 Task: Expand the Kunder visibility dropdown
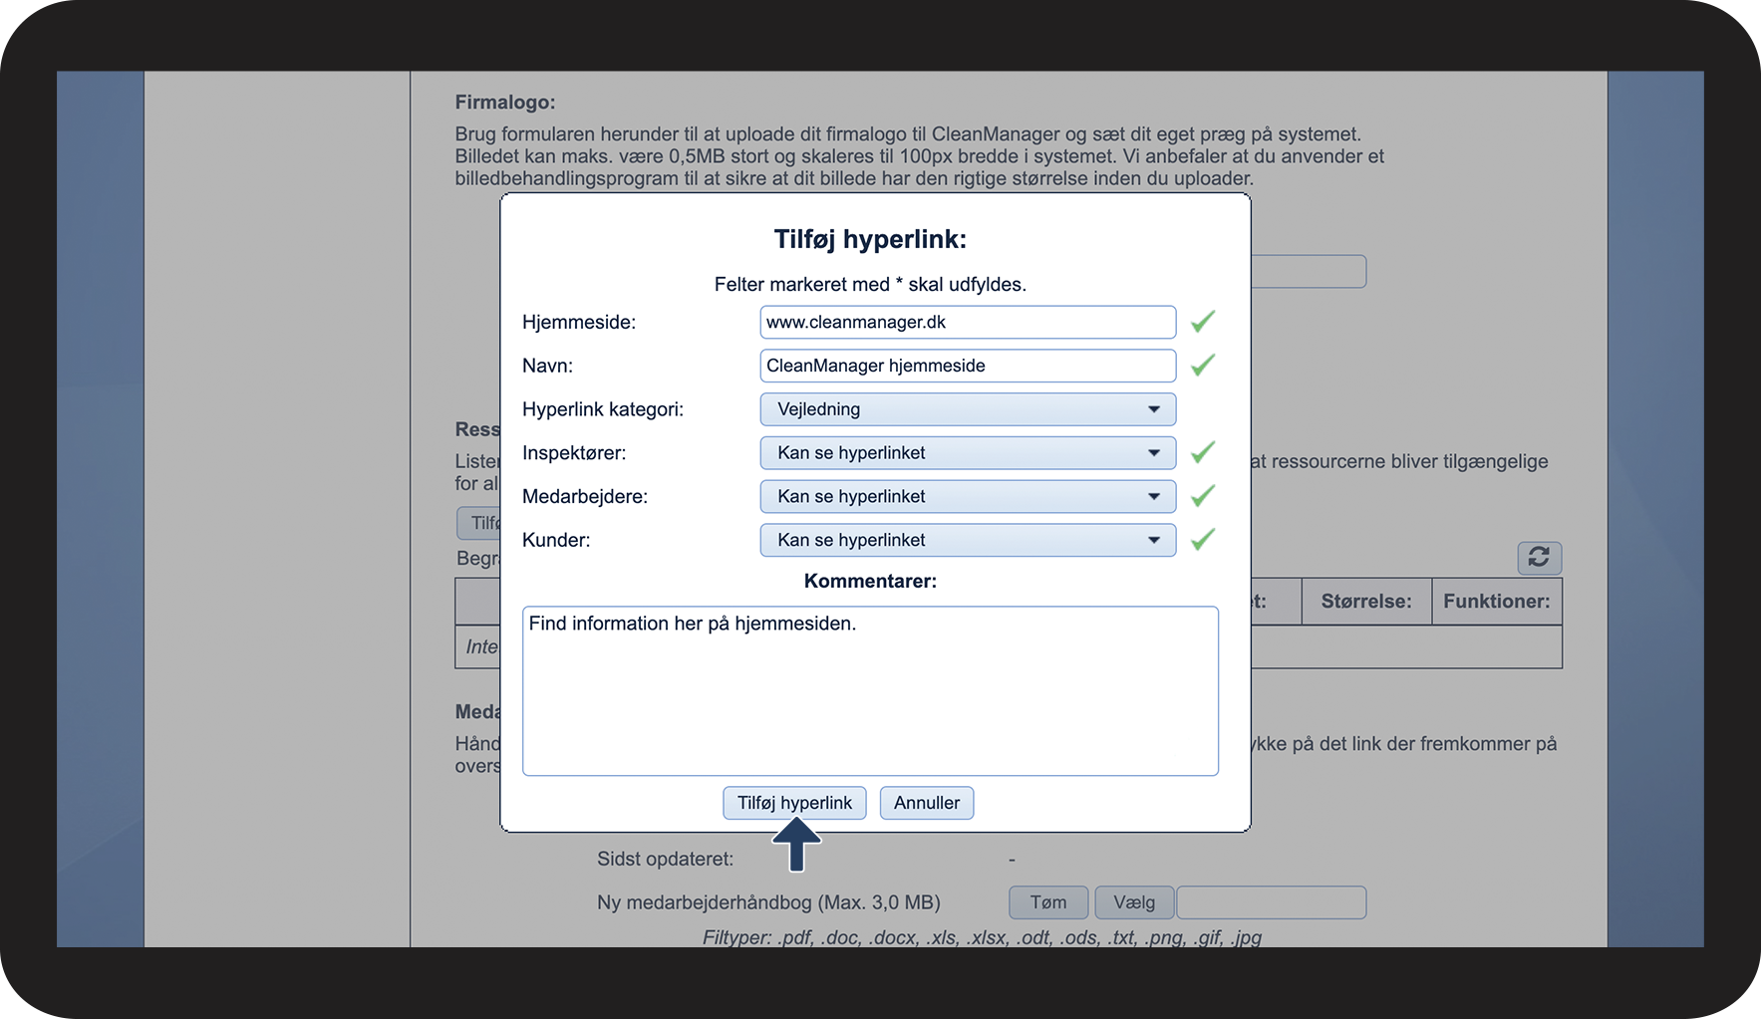[x=968, y=540]
